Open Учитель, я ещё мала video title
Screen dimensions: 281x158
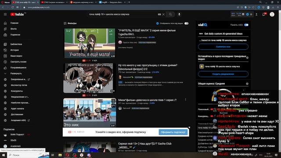coord(147,32)
